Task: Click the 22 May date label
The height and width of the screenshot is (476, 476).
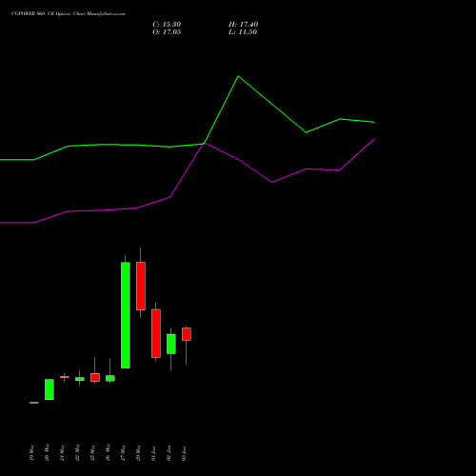Action: pos(77,452)
